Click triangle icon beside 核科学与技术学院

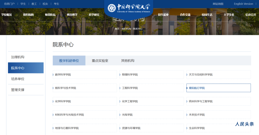tap(53, 88)
